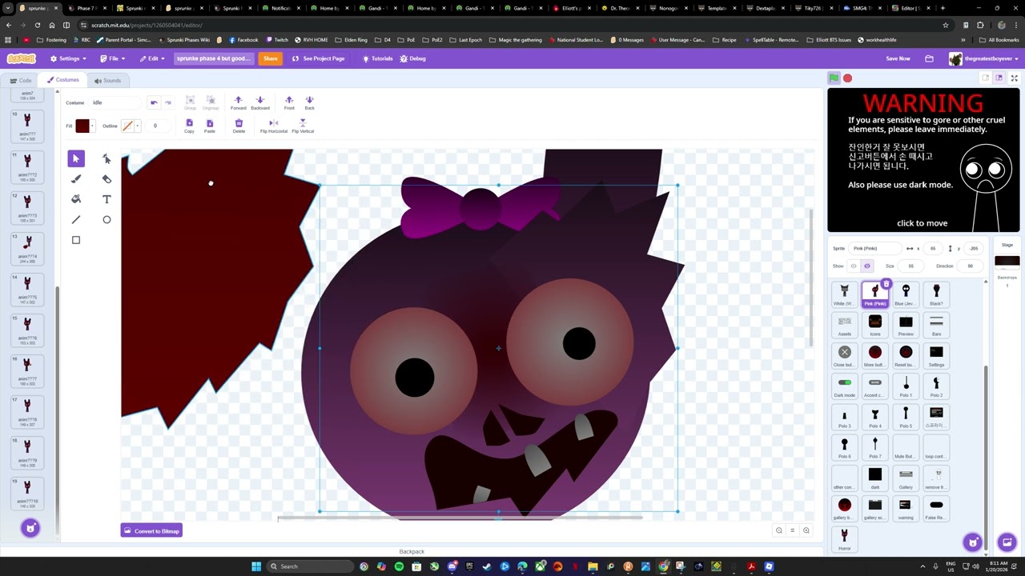Viewport: 1025px width, 576px height.
Task: Click the Paste icon
Action: 209,126
